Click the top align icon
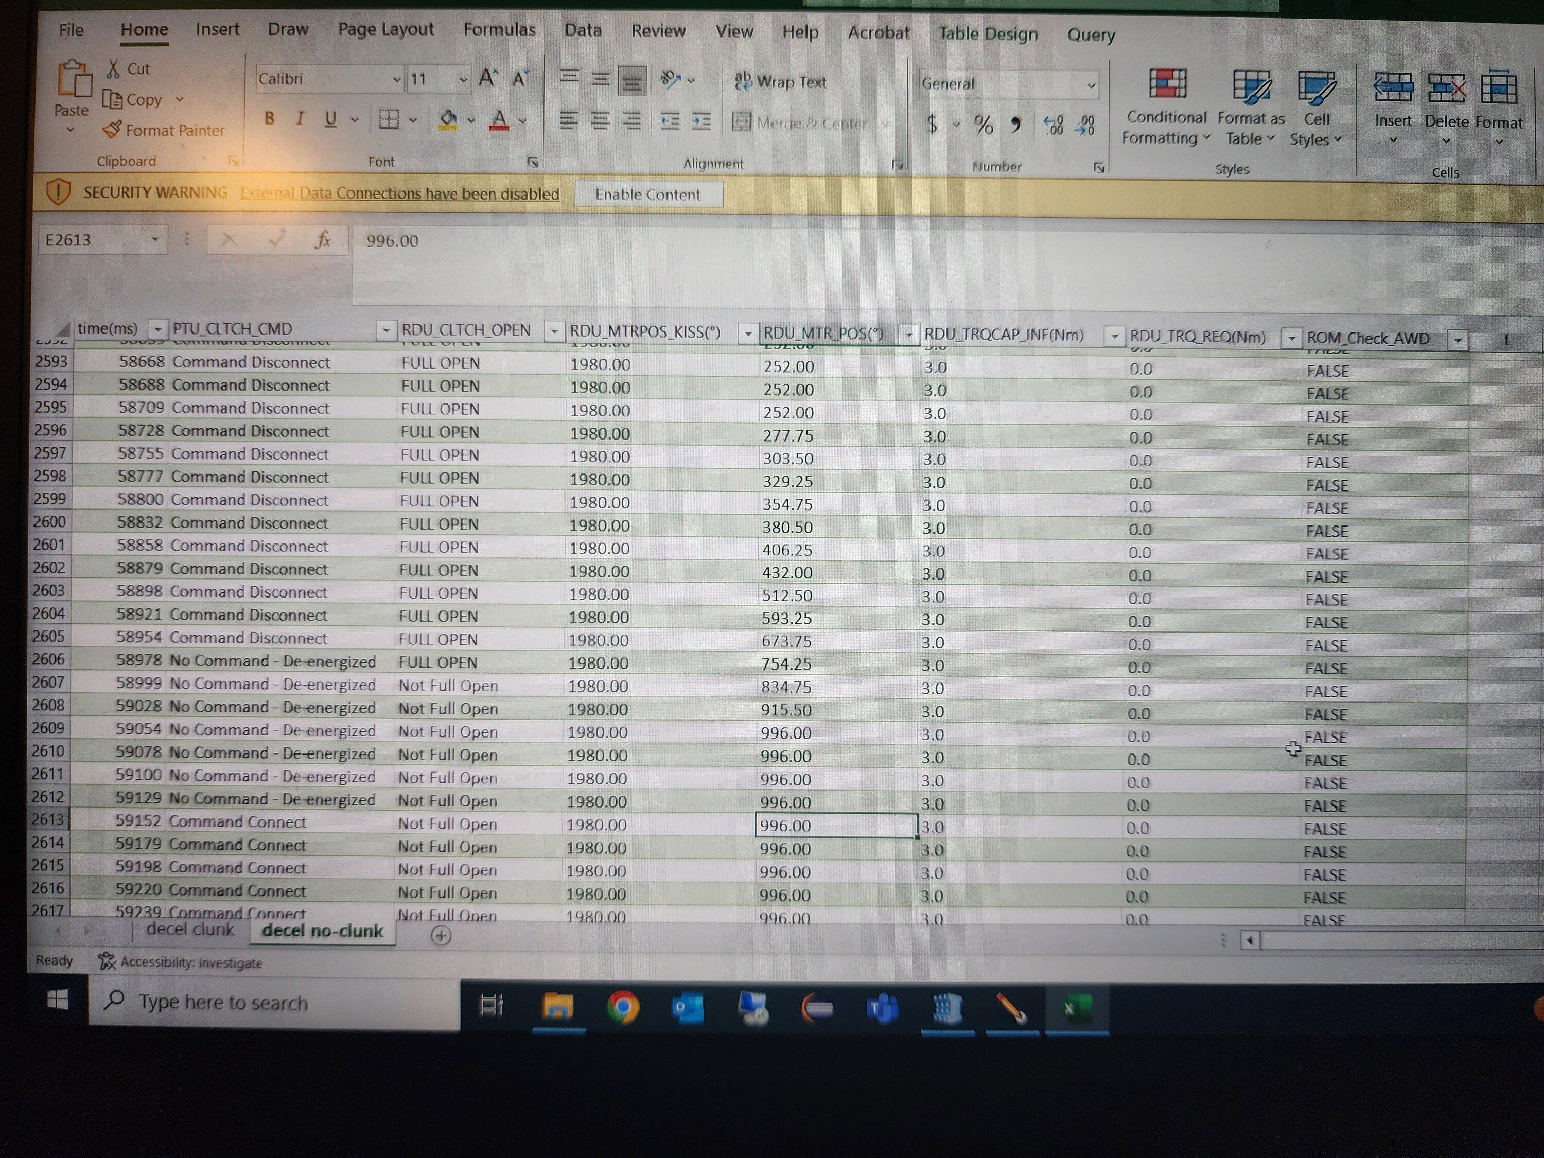The image size is (1544, 1158). tap(569, 78)
